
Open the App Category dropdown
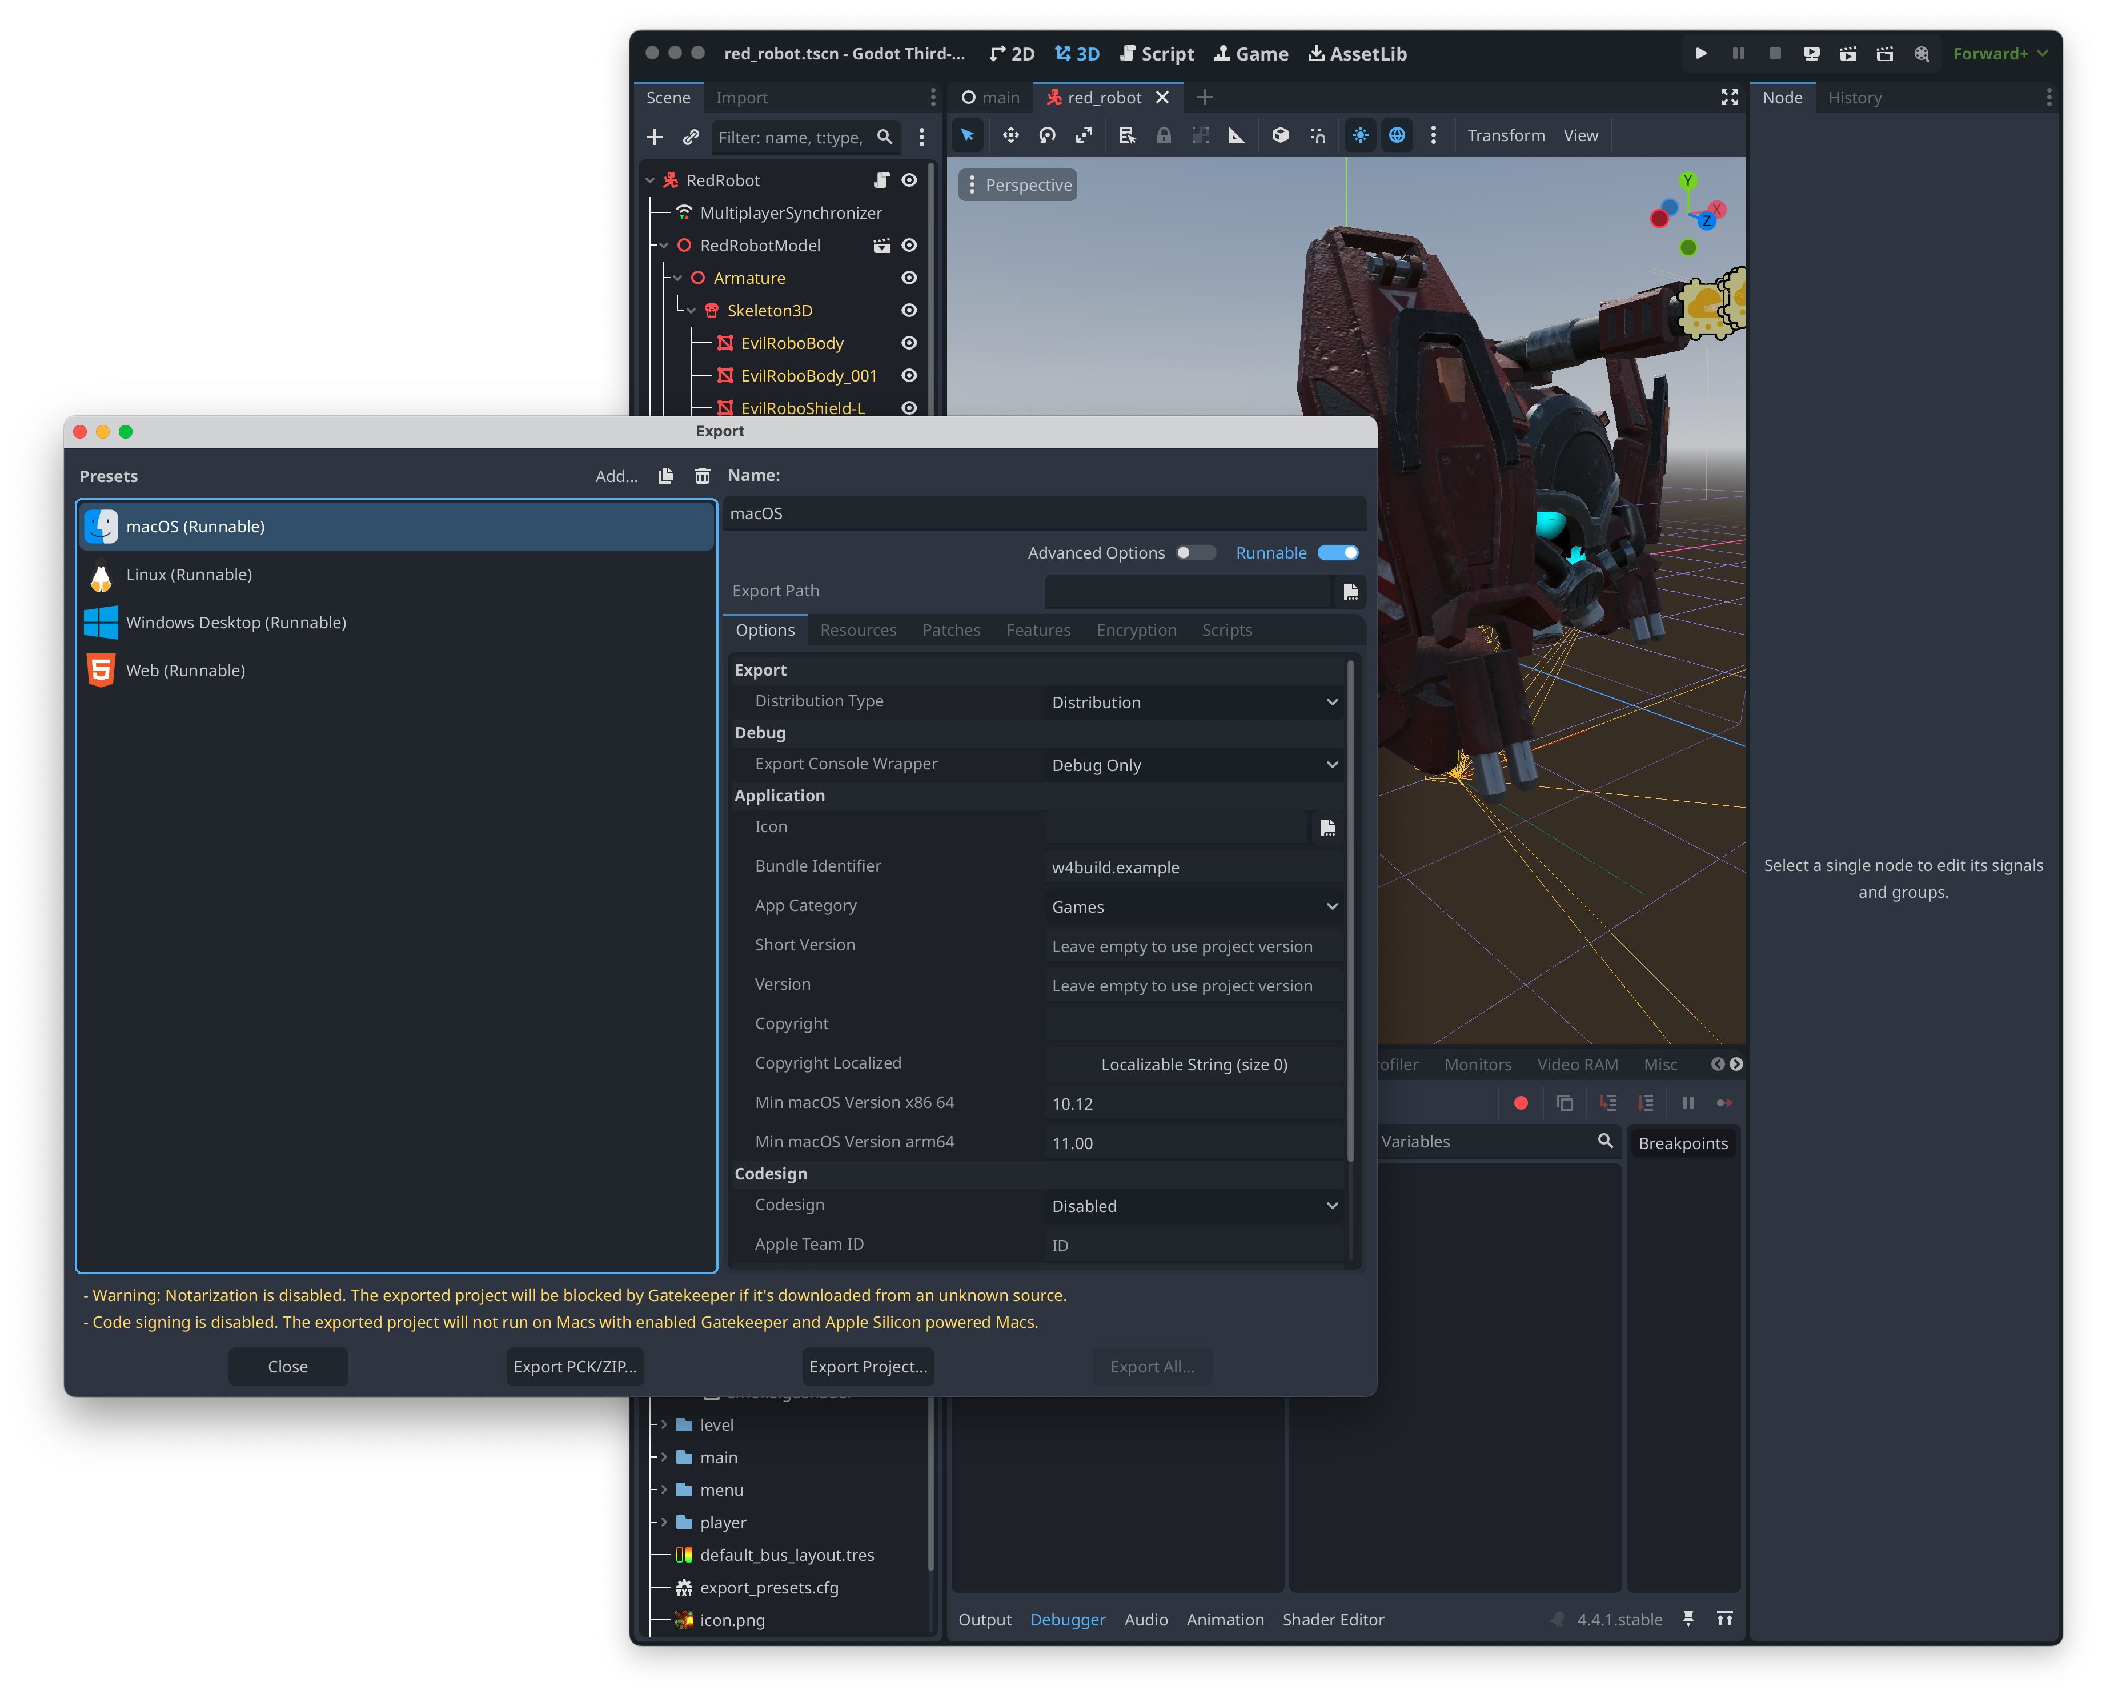(x=1194, y=906)
